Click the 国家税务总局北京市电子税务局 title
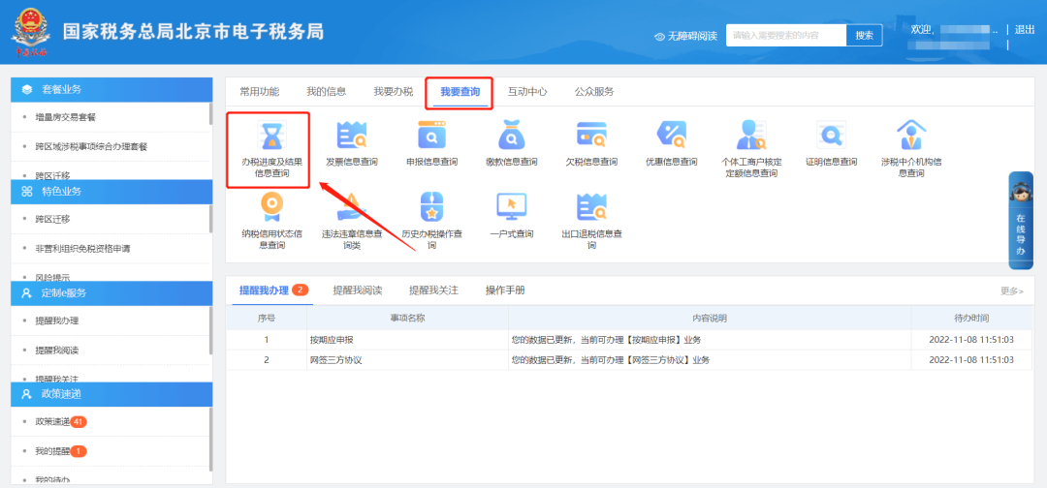The image size is (1047, 488). 193,31
